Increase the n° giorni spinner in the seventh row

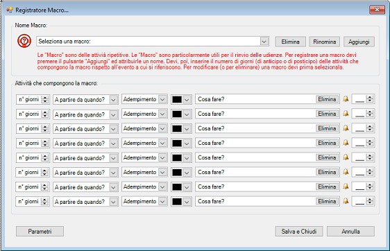pyautogui.click(x=45, y=185)
